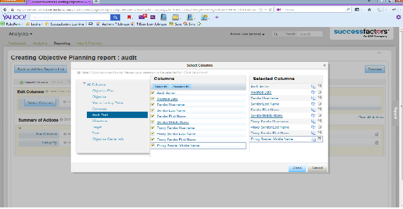Remove Proxy Sender First Name with its trash icon
403x209 pixels.
pos(319,132)
